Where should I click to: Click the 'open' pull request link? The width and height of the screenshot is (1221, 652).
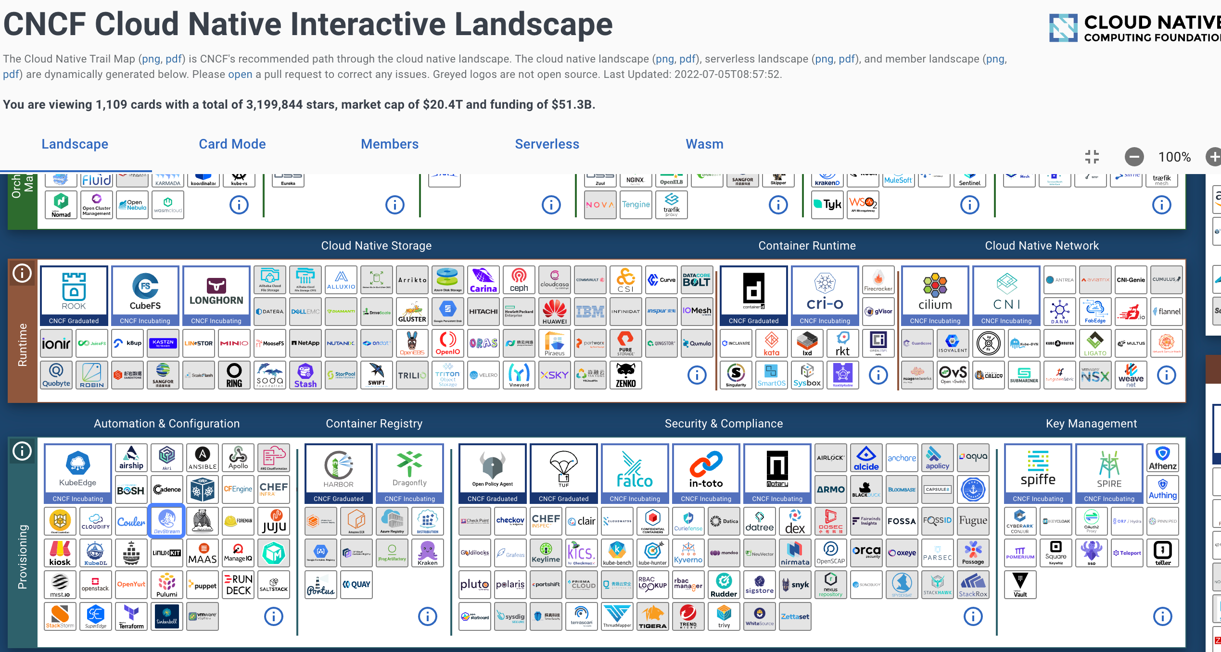click(240, 75)
